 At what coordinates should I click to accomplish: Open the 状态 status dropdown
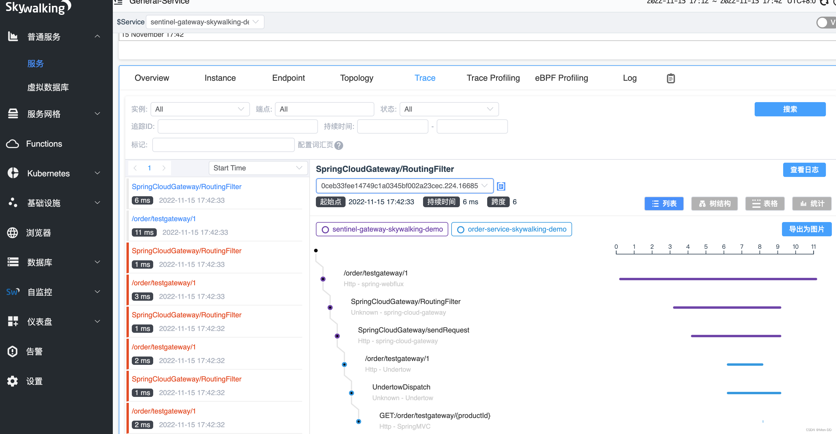pos(449,109)
